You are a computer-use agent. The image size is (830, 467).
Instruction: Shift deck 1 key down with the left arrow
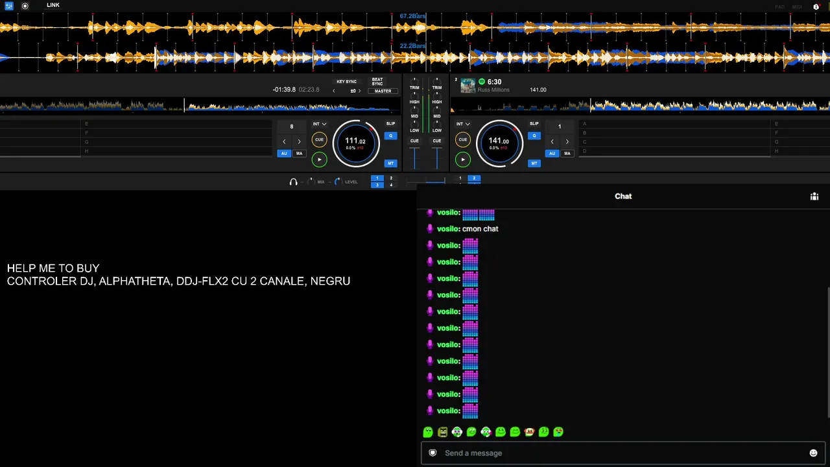click(334, 91)
